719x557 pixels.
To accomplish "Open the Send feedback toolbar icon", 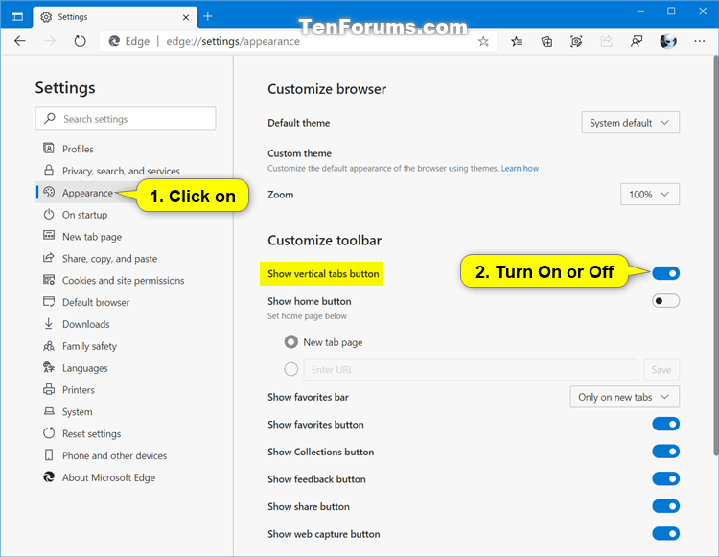I will point(637,42).
